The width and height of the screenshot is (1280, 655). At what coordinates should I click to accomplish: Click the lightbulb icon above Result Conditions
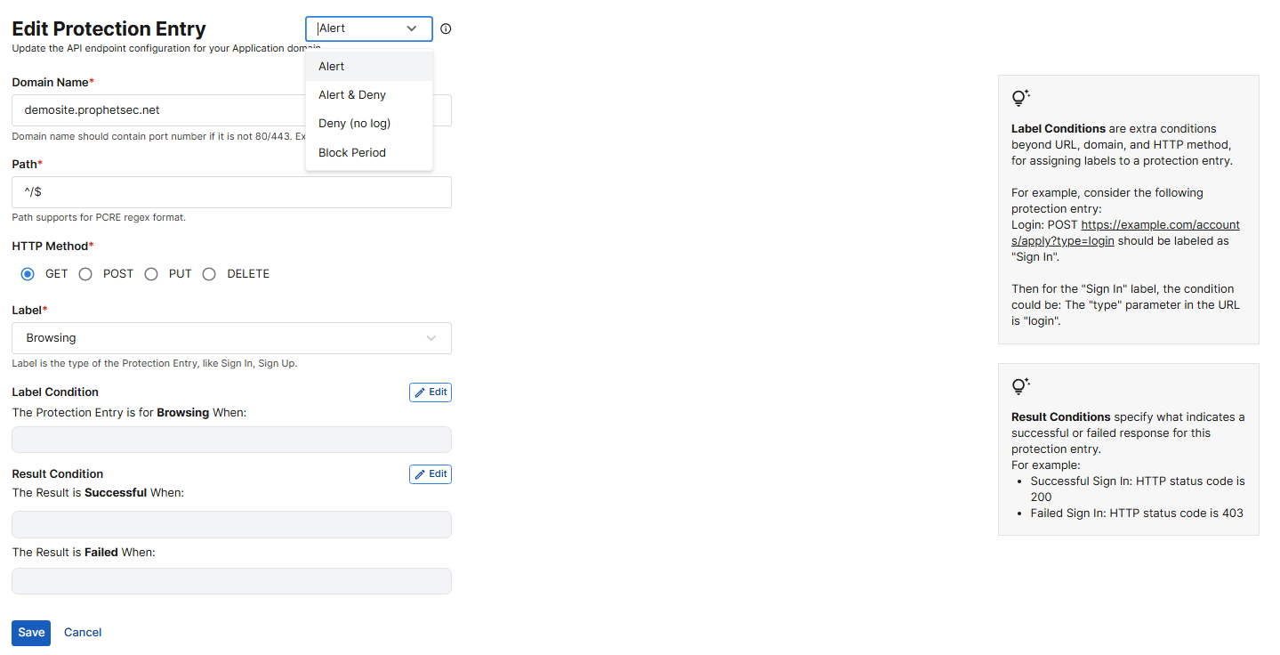point(1020,386)
